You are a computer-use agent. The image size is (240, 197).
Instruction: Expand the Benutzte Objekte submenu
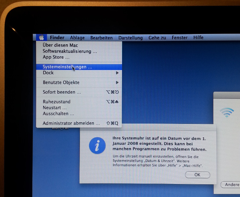click(79, 82)
